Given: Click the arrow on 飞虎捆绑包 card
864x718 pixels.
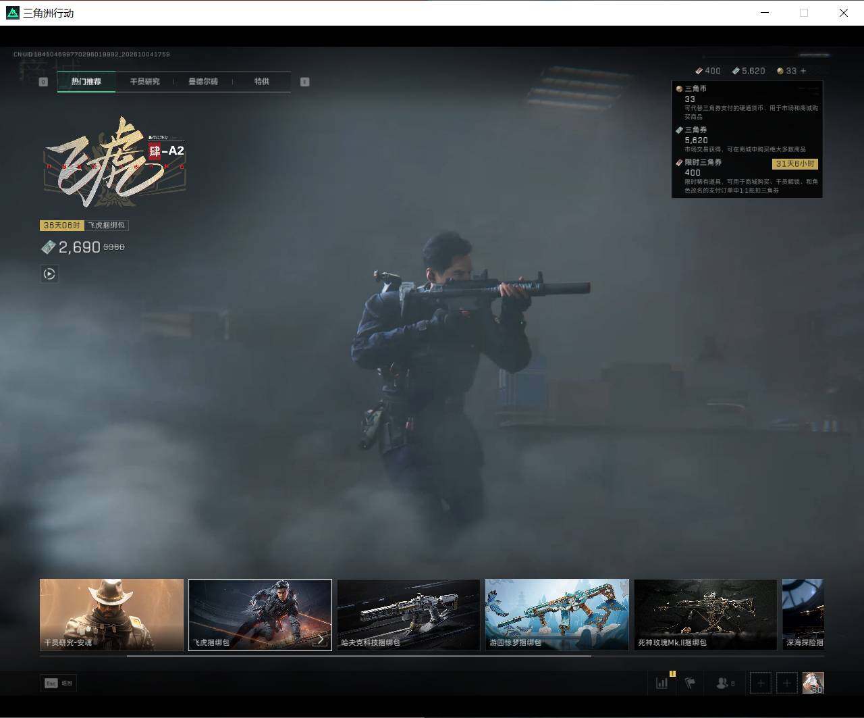Looking at the screenshot, I should pyautogui.click(x=320, y=639).
